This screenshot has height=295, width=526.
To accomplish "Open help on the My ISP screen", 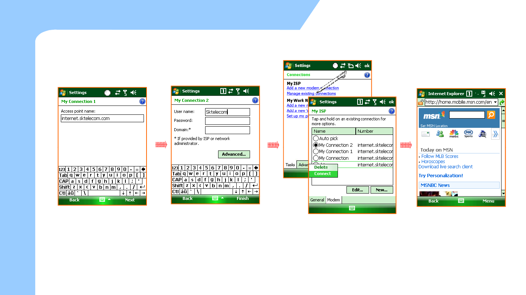I will coord(392,111).
